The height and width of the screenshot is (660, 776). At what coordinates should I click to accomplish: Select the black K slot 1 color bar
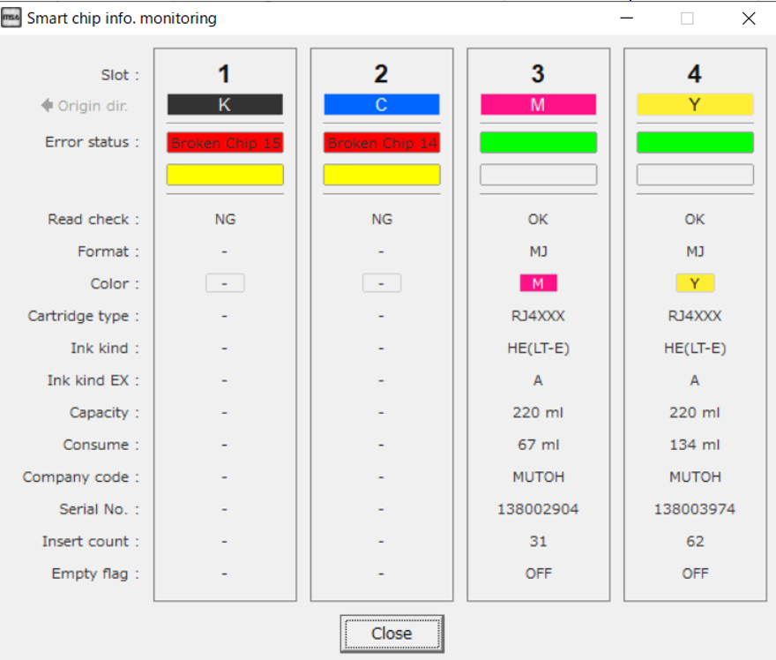pyautogui.click(x=225, y=105)
